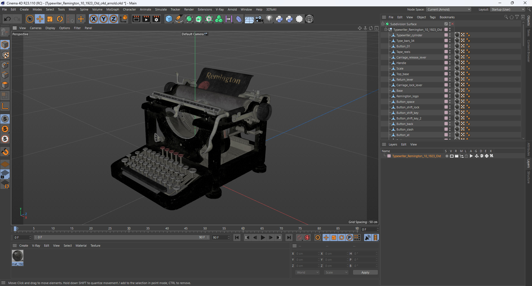This screenshot has width=532, height=286.
Task: Open the Arnold menu
Action: pos(232,9)
